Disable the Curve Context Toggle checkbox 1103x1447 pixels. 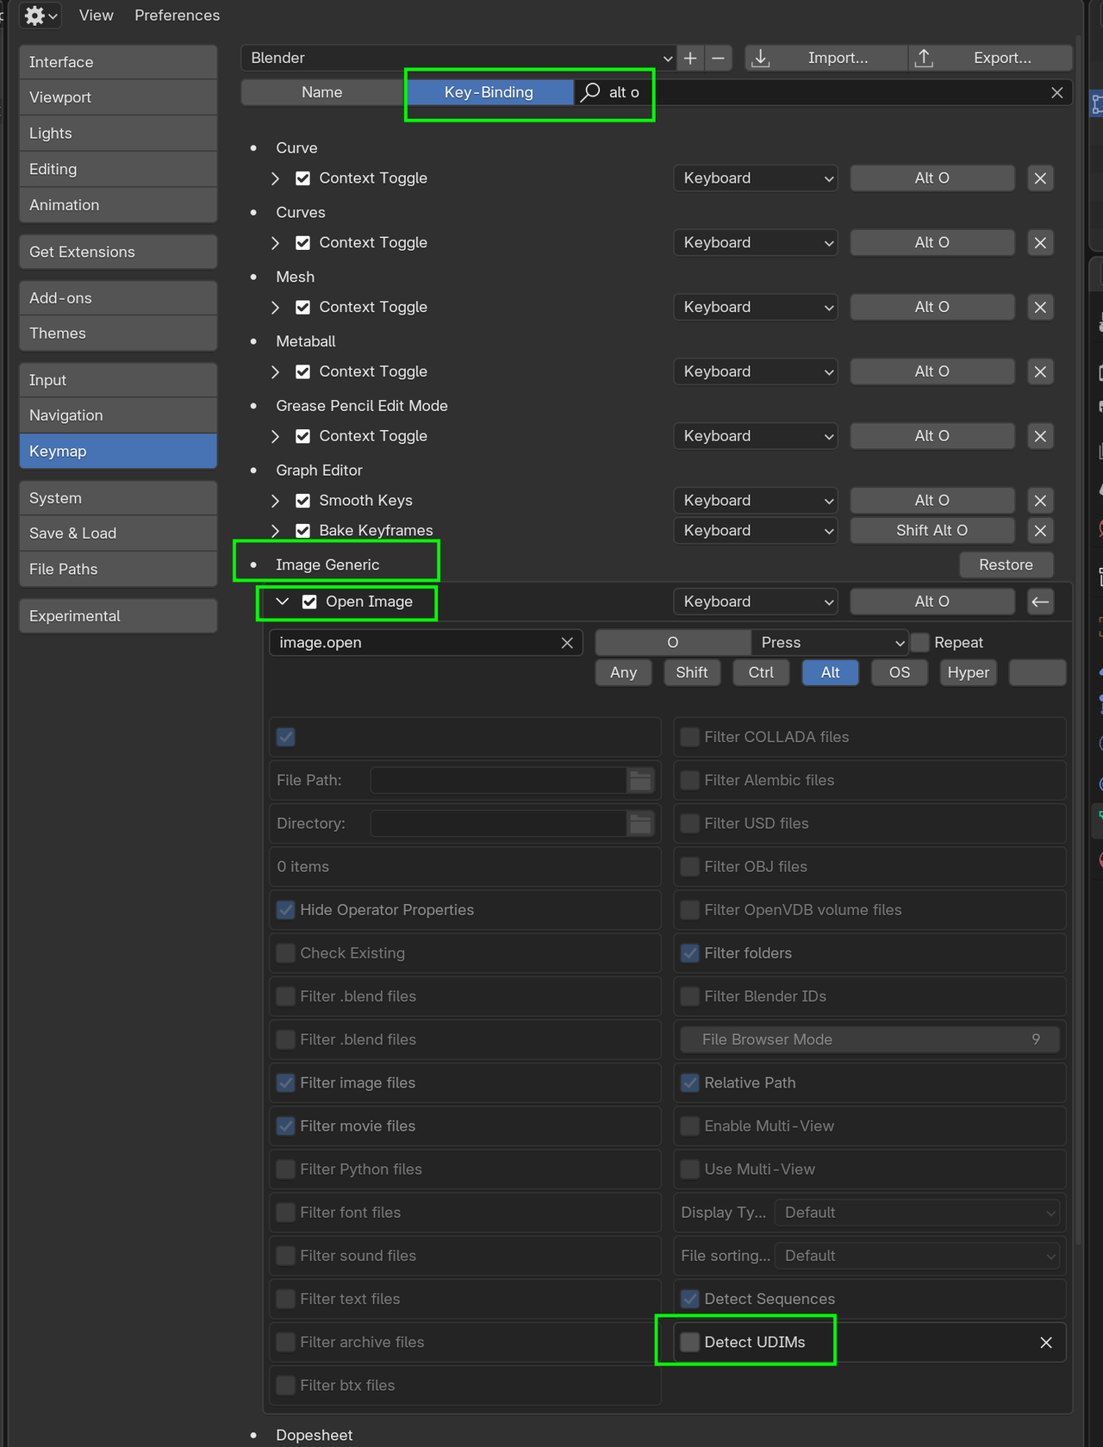303,178
